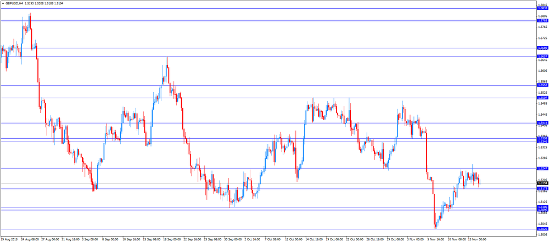This screenshot has width=549, height=242.
Task: Select the 1.5833 horizontal line price label
Action: click(542, 8)
